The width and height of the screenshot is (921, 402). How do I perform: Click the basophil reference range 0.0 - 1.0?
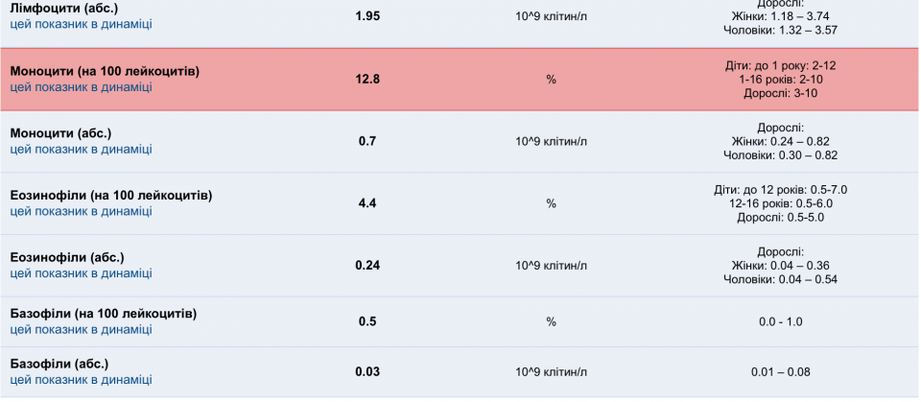(780, 321)
